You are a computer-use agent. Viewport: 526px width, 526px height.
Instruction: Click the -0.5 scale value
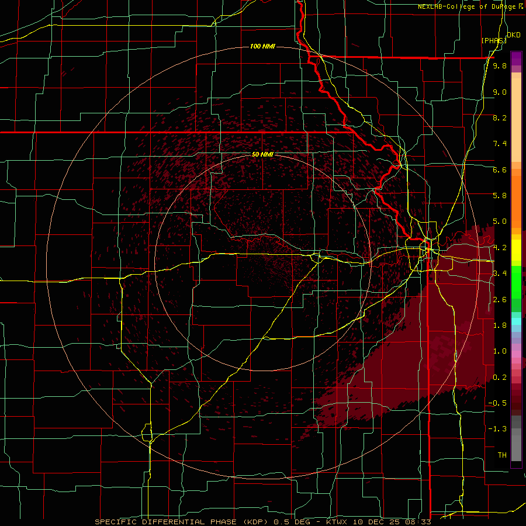(x=498, y=403)
